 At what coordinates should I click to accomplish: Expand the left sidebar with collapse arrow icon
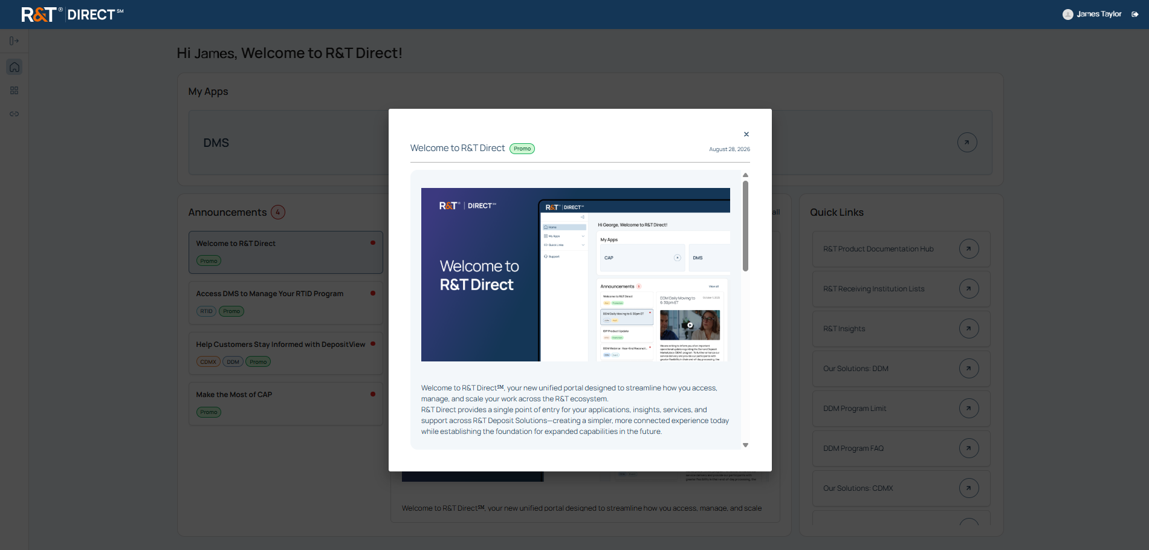click(14, 41)
